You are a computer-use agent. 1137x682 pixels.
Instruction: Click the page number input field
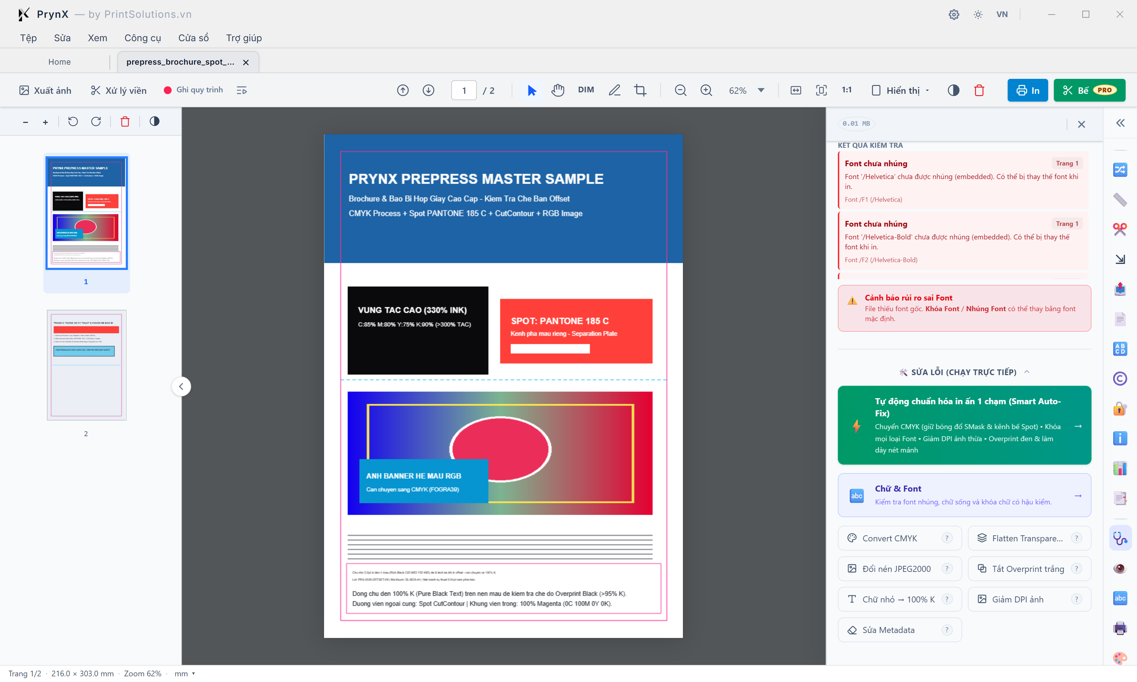(x=464, y=90)
